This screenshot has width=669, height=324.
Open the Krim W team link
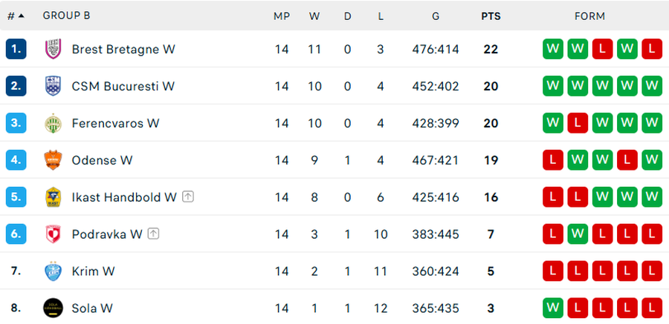click(x=93, y=271)
